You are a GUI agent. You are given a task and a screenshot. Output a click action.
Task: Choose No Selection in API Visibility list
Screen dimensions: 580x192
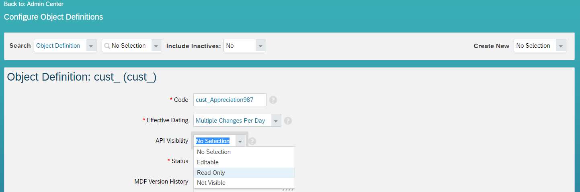pyautogui.click(x=214, y=152)
